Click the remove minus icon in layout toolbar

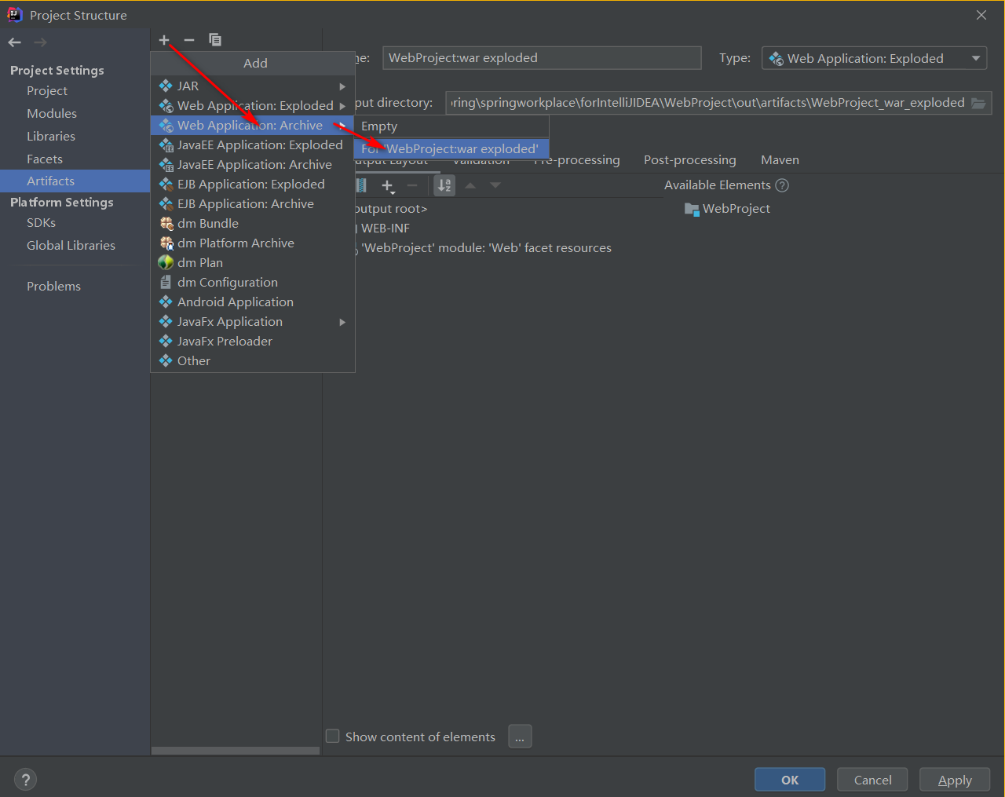point(412,185)
